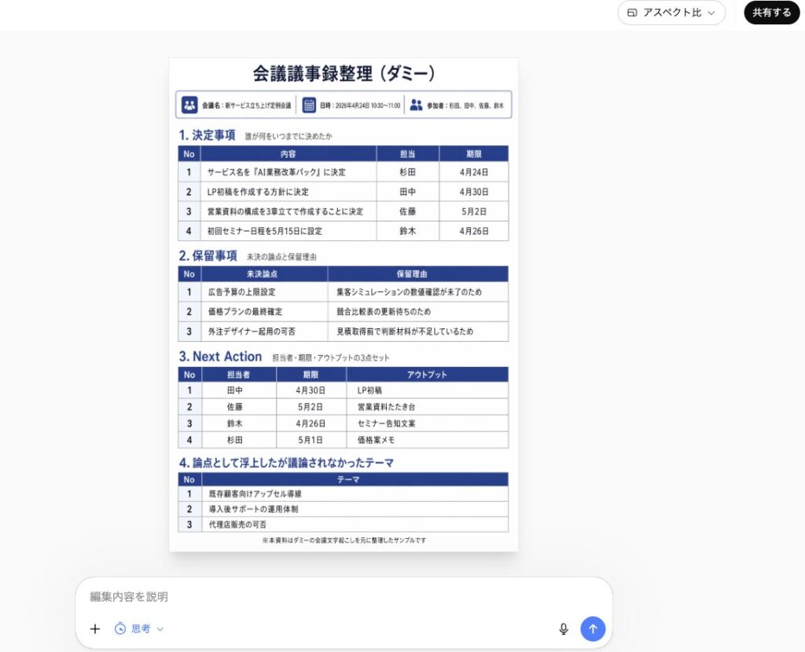Focus the 編集内容を説明 input field
805x652 pixels.
click(314, 597)
